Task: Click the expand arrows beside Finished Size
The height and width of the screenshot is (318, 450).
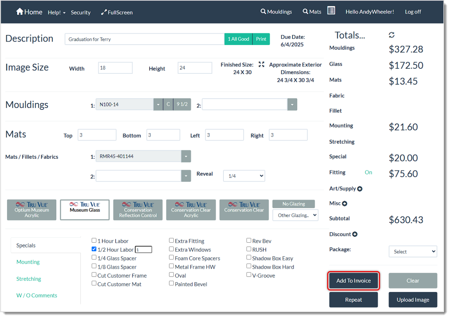Action: (262, 64)
